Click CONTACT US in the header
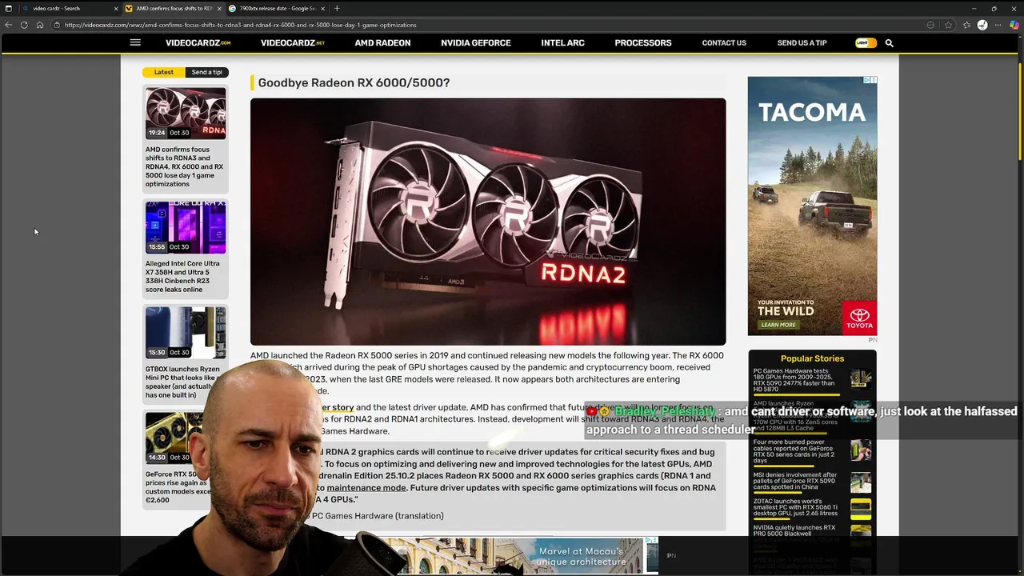This screenshot has height=576, width=1024. 724,43
